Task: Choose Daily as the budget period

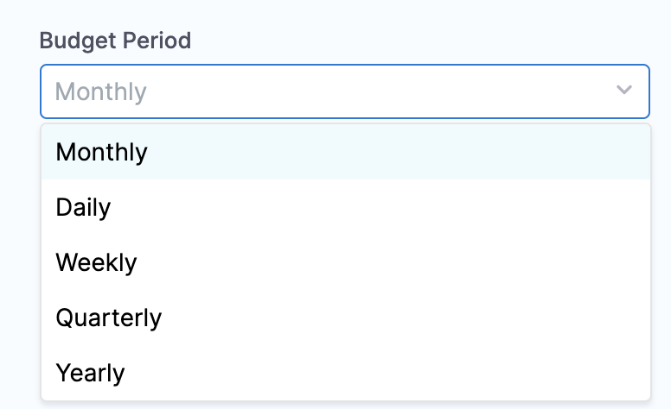Action: (346, 207)
